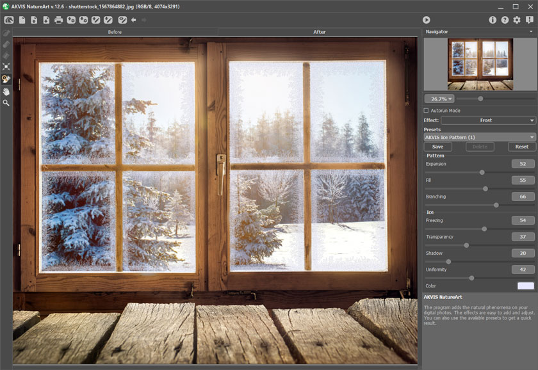Enable the Autorun Mode checkbox

(426, 110)
